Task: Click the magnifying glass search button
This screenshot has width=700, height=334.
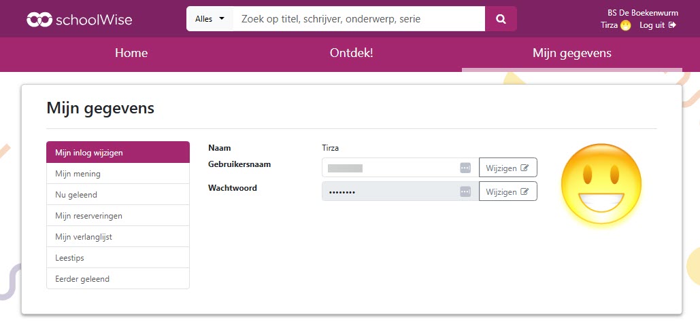Action: tap(501, 19)
